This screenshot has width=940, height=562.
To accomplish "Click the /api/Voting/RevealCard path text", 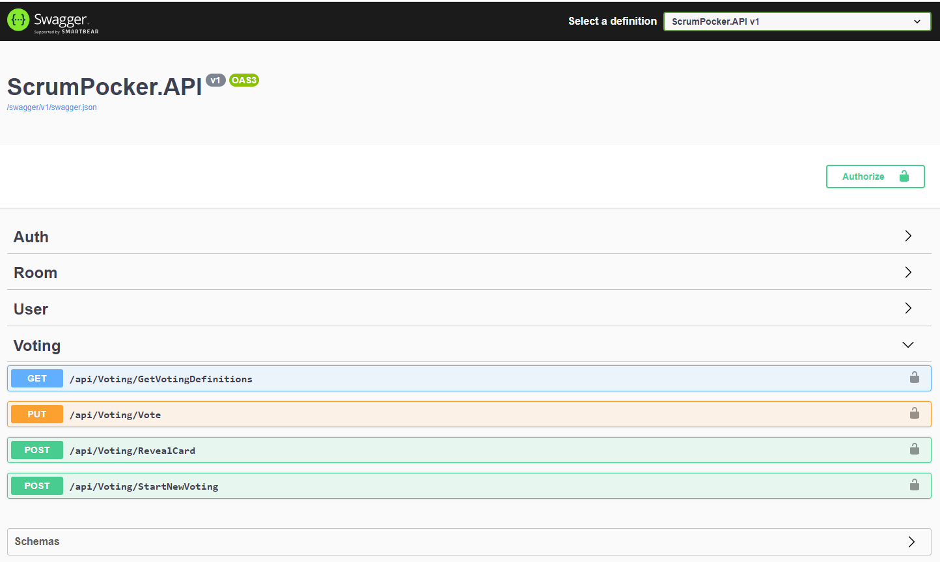I will point(132,451).
